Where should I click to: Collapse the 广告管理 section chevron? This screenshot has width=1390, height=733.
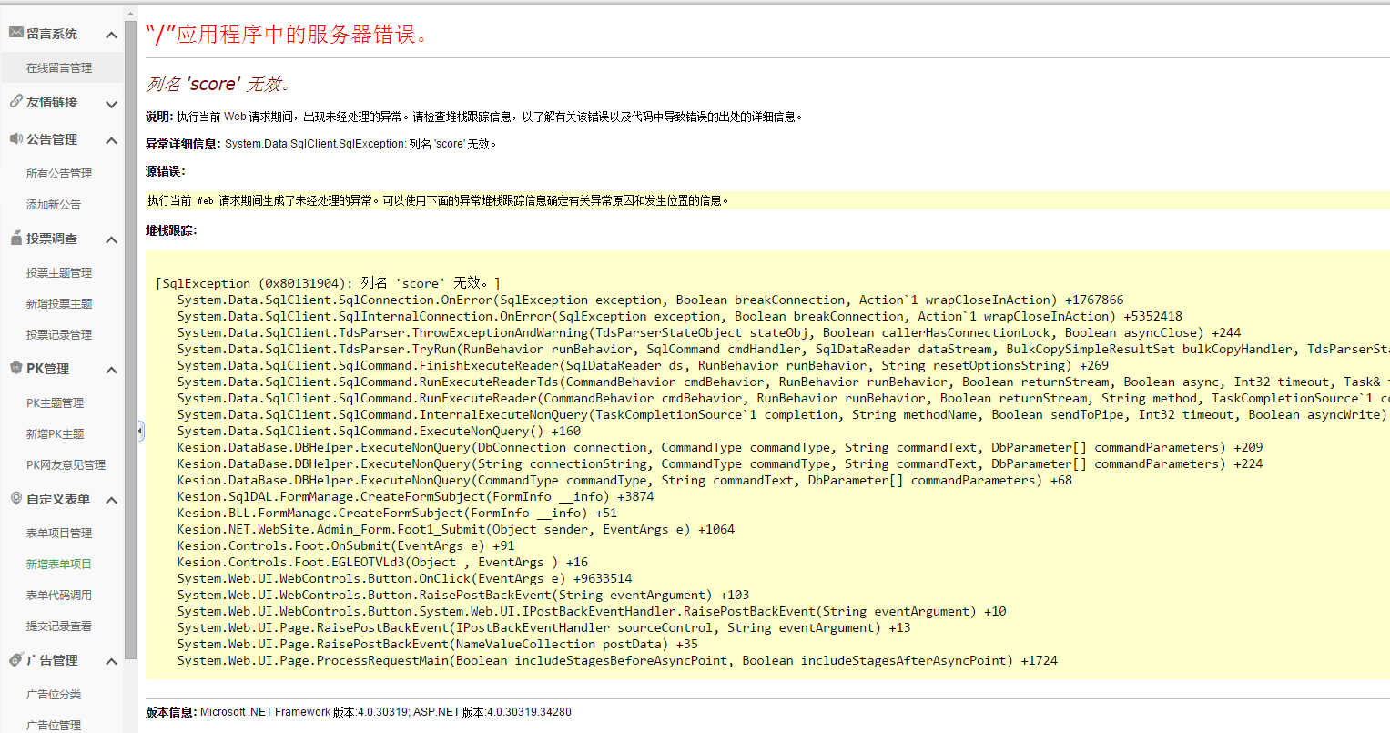pos(111,661)
